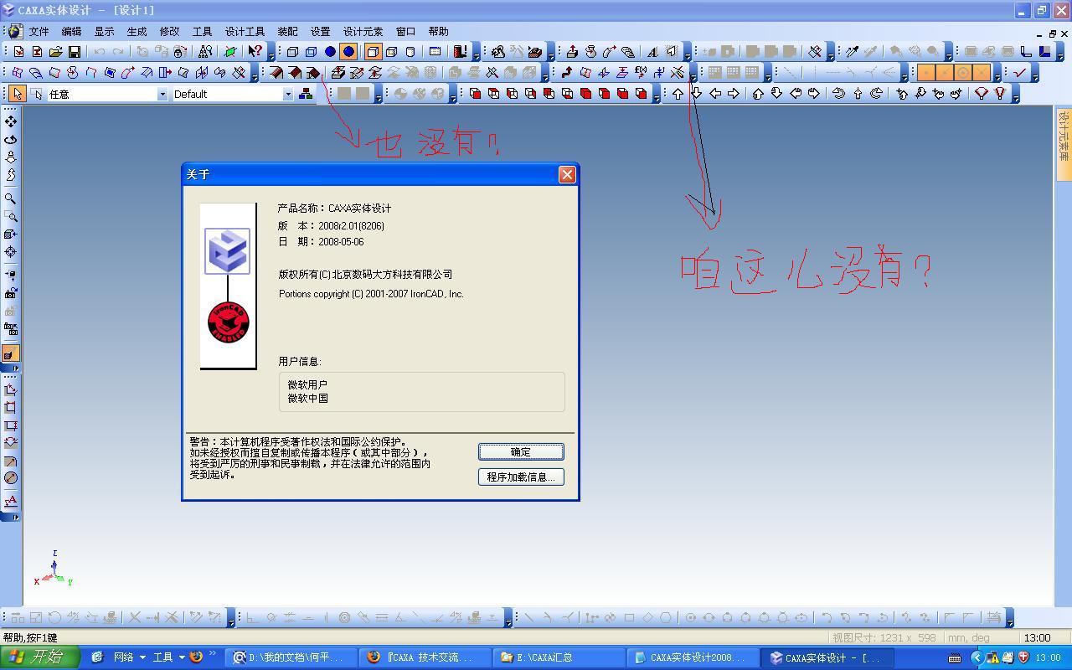Switch to E:\CAXA汇总 taskbar window
Image resolution: width=1072 pixels, height=670 pixels.
tap(559, 657)
